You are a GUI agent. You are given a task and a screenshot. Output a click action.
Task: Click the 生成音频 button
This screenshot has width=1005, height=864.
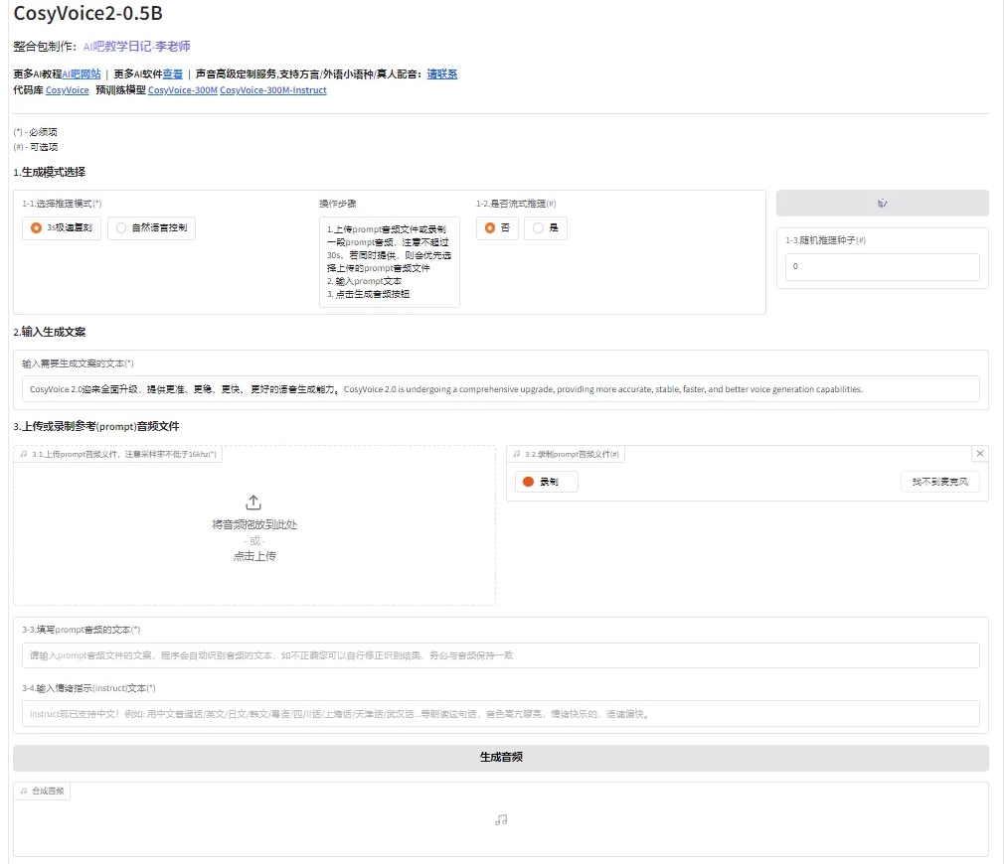(501, 757)
